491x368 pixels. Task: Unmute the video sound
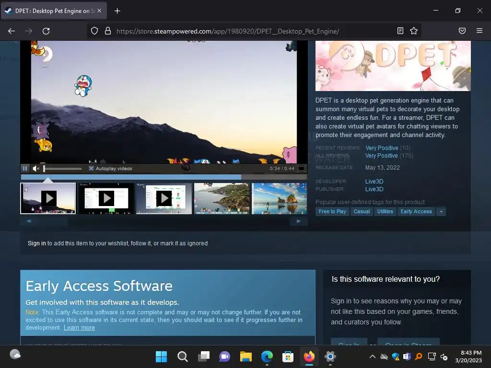pyautogui.click(x=35, y=168)
